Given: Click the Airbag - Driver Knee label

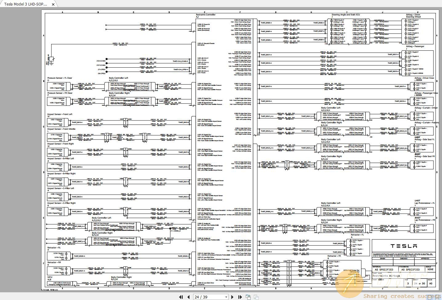Looking at the screenshot, I should point(424,78).
